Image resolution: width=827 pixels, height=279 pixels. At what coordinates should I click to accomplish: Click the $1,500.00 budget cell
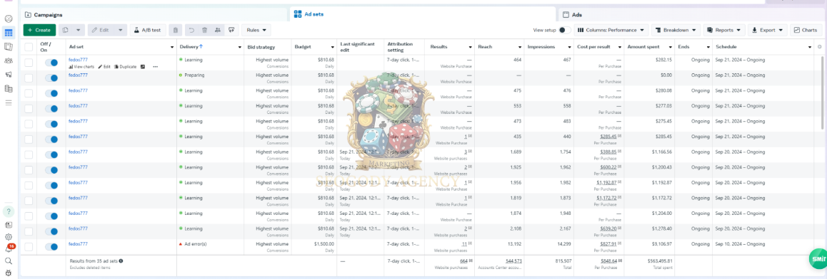point(324,244)
